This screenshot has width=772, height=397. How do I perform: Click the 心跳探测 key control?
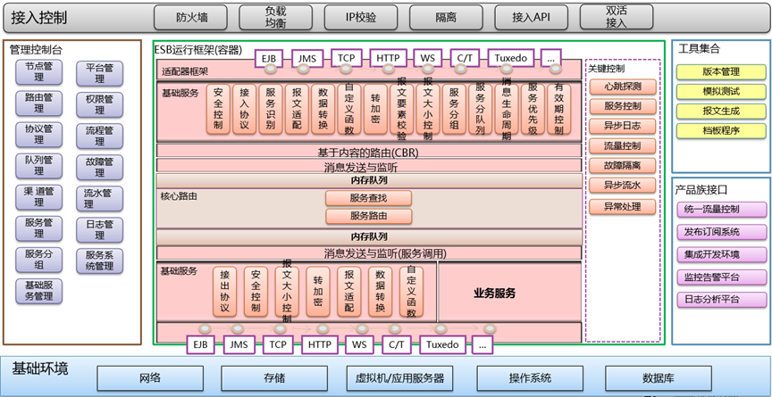point(622,87)
